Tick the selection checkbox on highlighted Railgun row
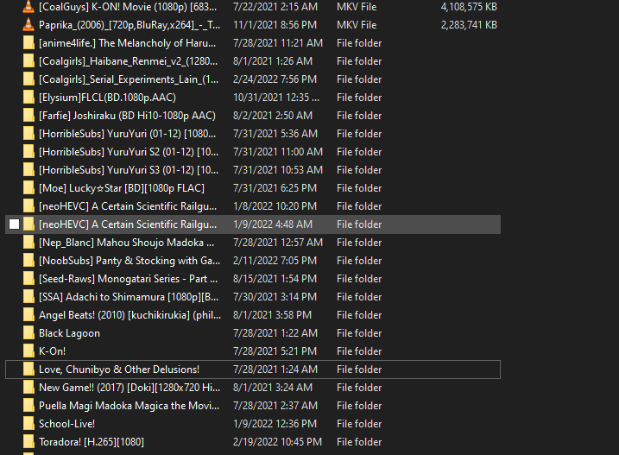 [x=14, y=224]
